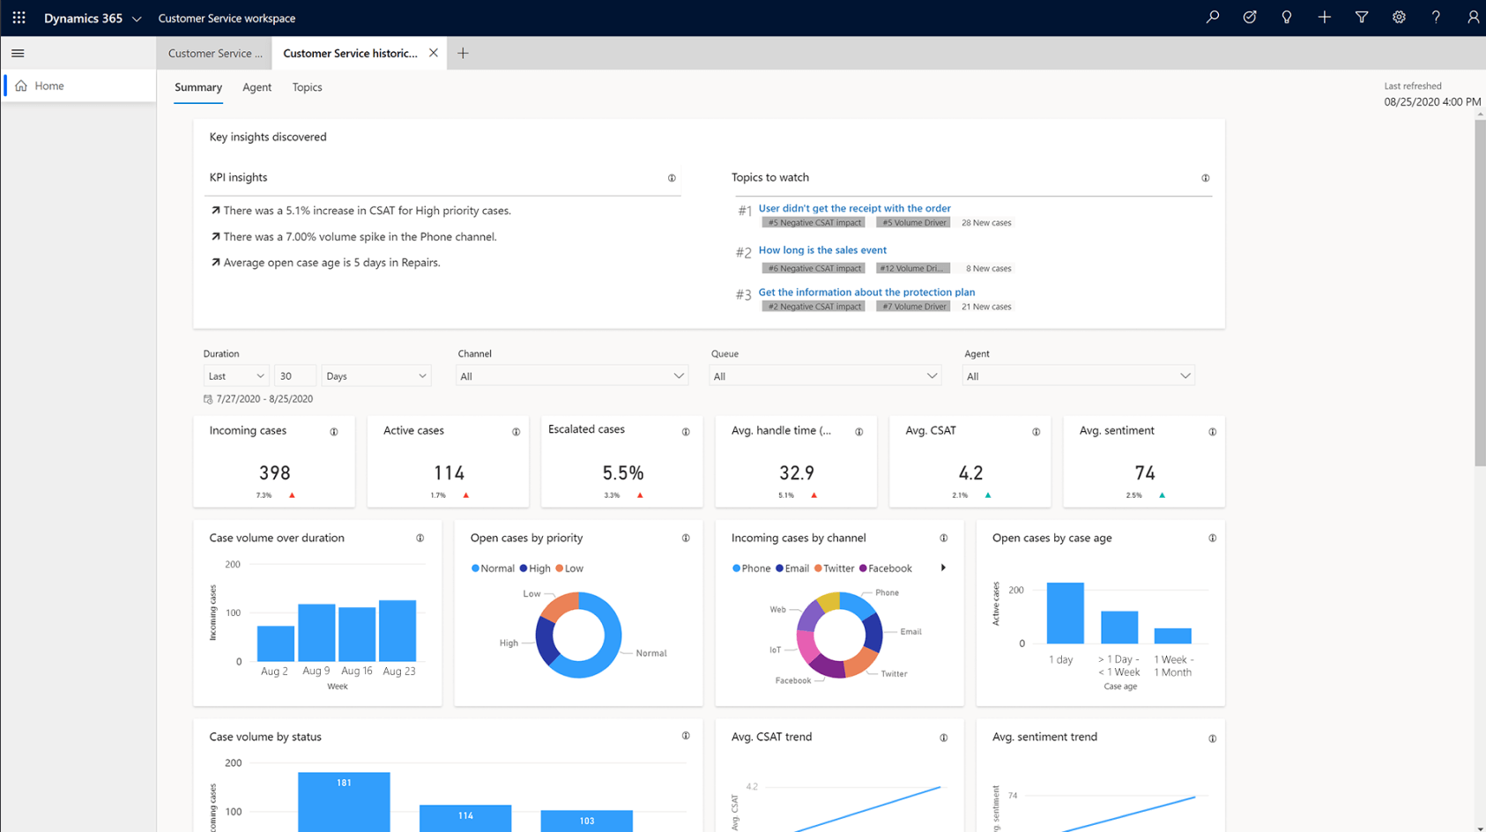The height and width of the screenshot is (832, 1486).
Task: Switch to Customer Service ... session tab
Action: click(215, 53)
